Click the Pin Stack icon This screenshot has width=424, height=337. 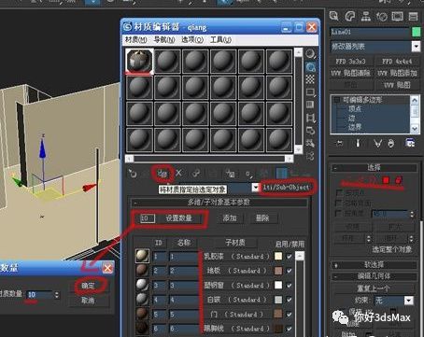(x=340, y=143)
